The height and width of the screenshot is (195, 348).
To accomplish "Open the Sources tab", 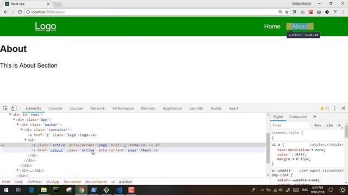I will (x=76, y=108).
